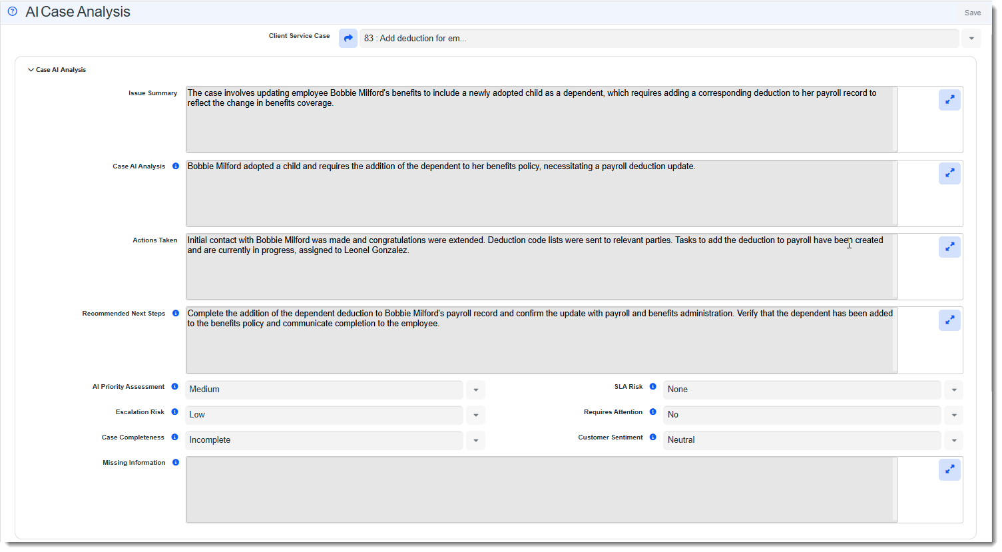Show info for AI Priority Assessment
This screenshot has height=552, width=1002.
pos(174,386)
